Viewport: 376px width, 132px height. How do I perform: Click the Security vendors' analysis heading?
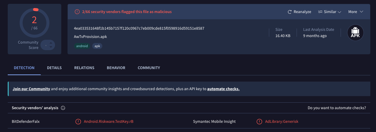[35, 108]
